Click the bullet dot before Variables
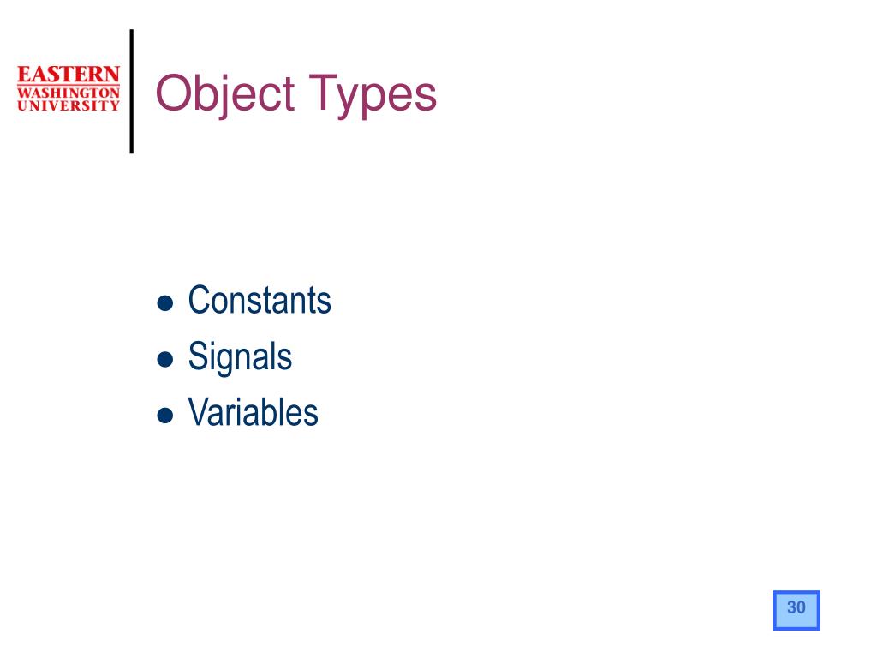 (x=165, y=416)
